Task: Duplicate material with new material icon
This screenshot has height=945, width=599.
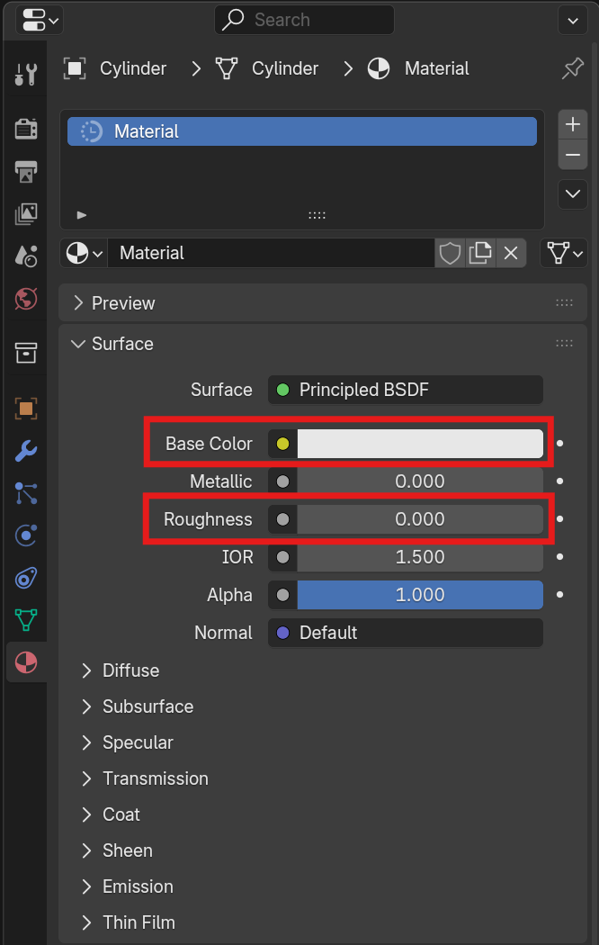Action: [x=480, y=253]
